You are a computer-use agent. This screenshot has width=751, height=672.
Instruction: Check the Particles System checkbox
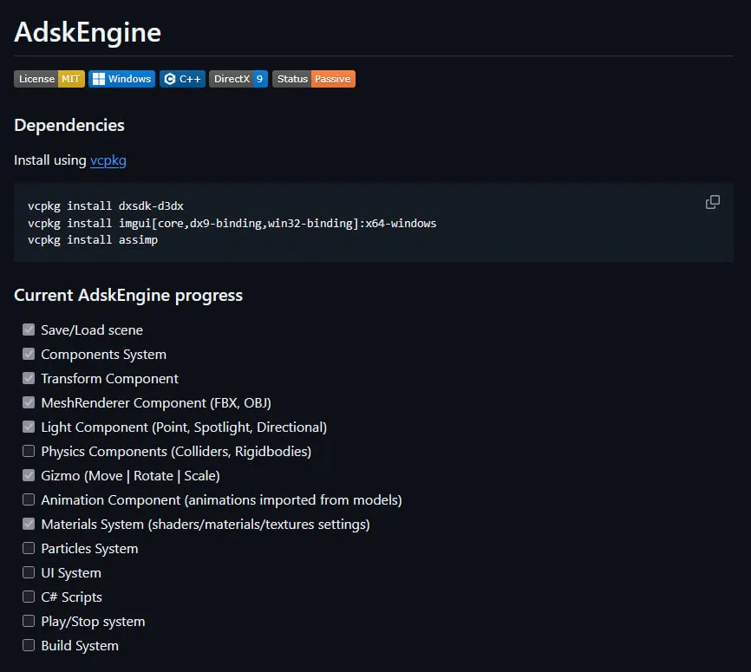click(x=29, y=548)
